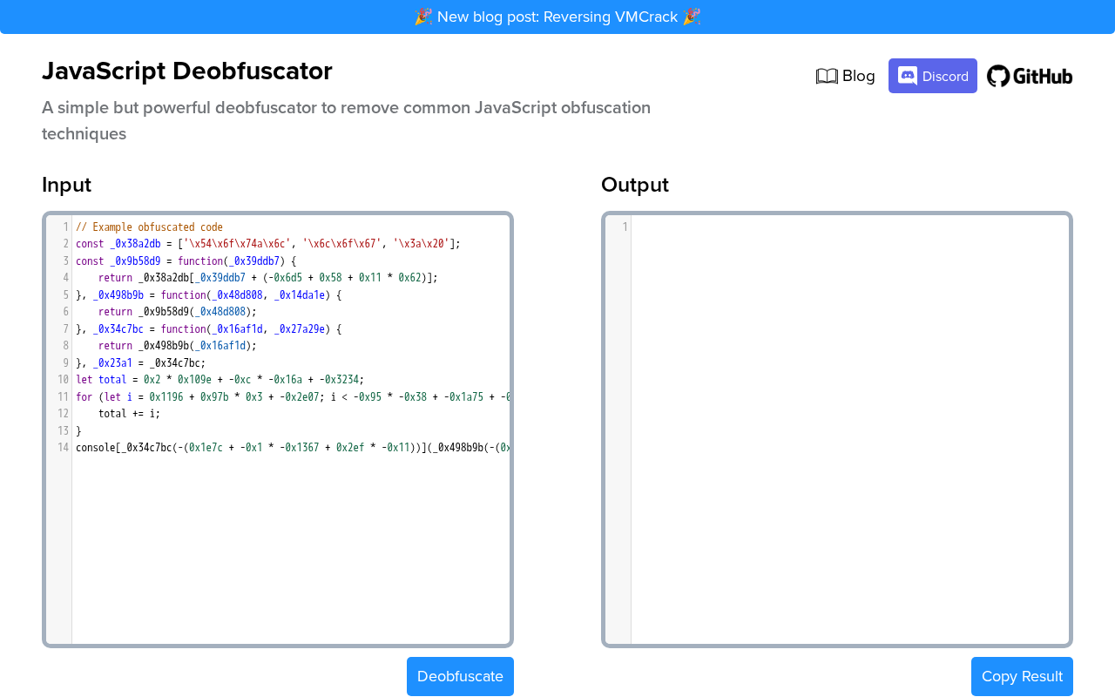Screen dimensions: 1115x697
Task: Place cursor on 'let total' line
Action: [220, 380]
